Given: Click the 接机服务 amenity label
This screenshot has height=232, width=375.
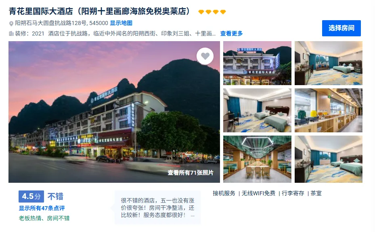Looking at the screenshot, I should click(x=224, y=193).
